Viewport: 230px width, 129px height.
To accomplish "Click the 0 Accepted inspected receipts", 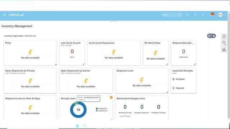I will (x=173, y=79).
